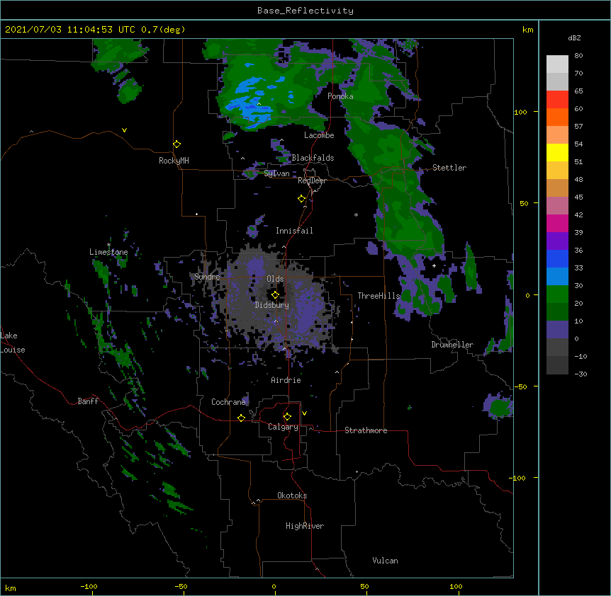Image resolution: width=611 pixels, height=596 pixels.
Task: Click the yellow 54 dBZ legend swatch
Action: (557, 152)
